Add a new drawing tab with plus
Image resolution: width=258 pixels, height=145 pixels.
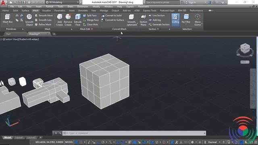pos(54,34)
